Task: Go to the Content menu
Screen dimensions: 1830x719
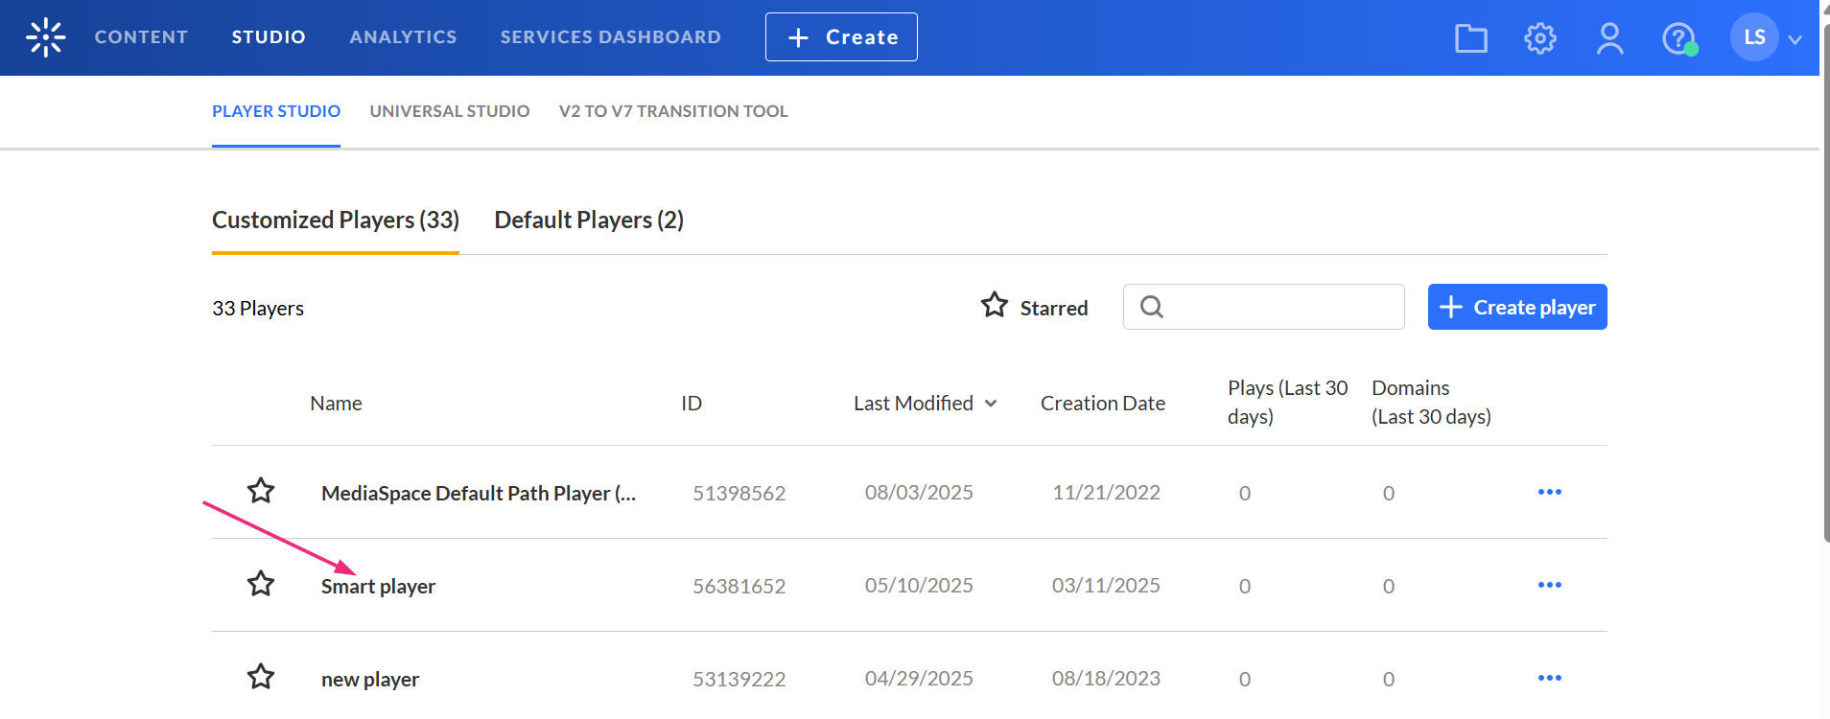Action: pos(141,37)
